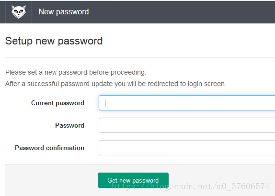Click the "New password" header title
This screenshot has height=196, width=275.
[x=64, y=12]
